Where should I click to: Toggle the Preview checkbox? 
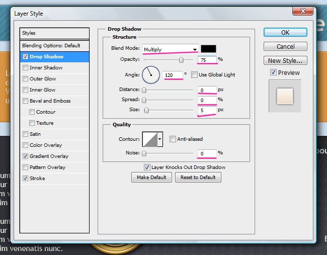(x=273, y=72)
